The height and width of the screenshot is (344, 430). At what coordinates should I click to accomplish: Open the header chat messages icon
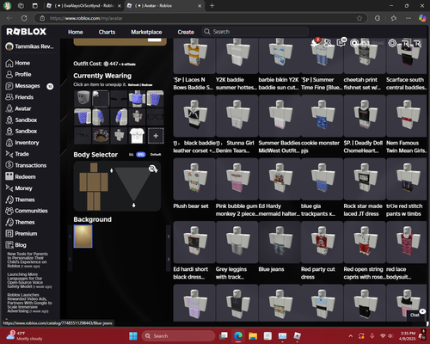pos(341,42)
